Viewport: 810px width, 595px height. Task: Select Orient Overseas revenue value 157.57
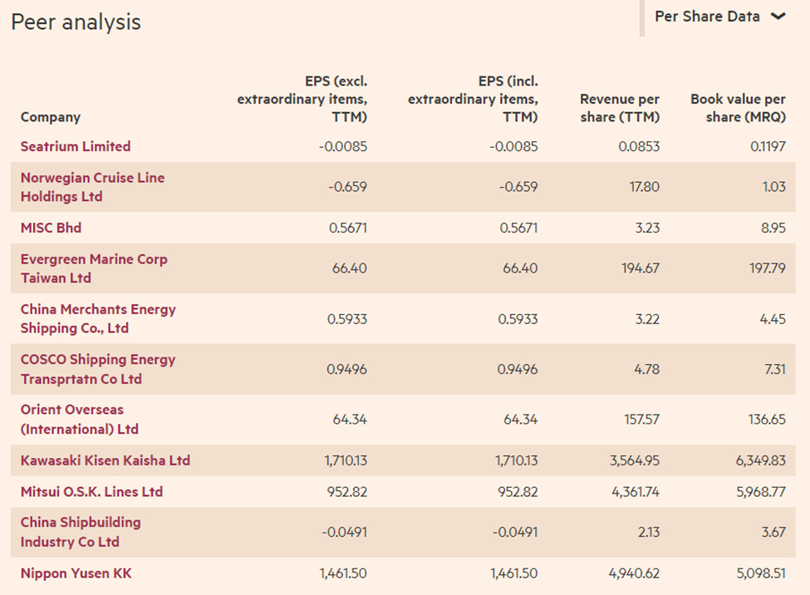pyautogui.click(x=641, y=419)
